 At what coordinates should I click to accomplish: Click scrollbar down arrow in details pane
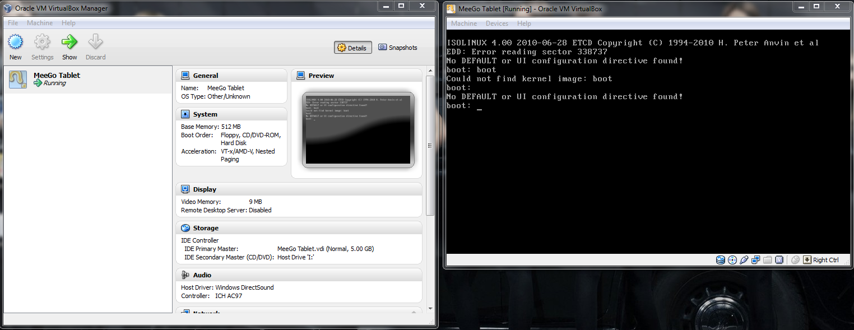(430, 308)
